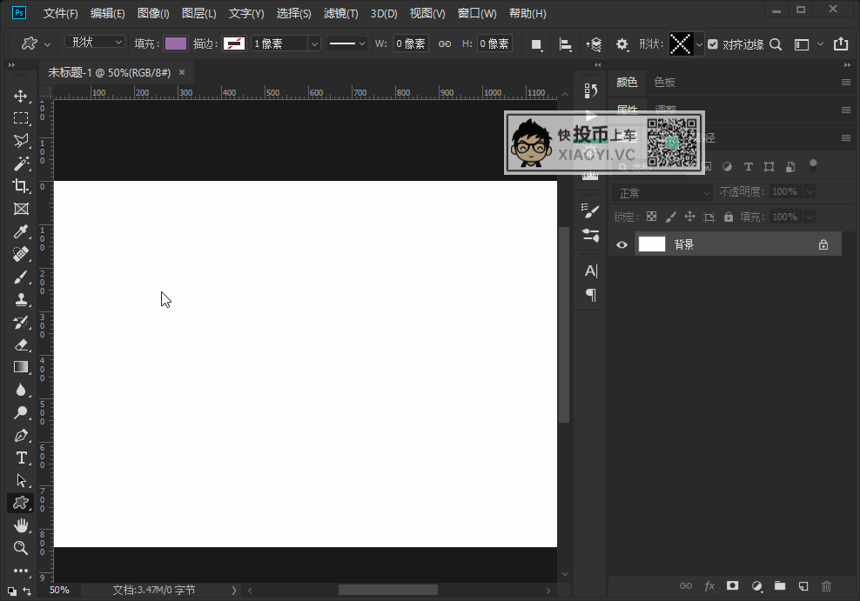Screen dimensions: 860x601
Task: Delete layer using the trash icon
Action: 827,586
